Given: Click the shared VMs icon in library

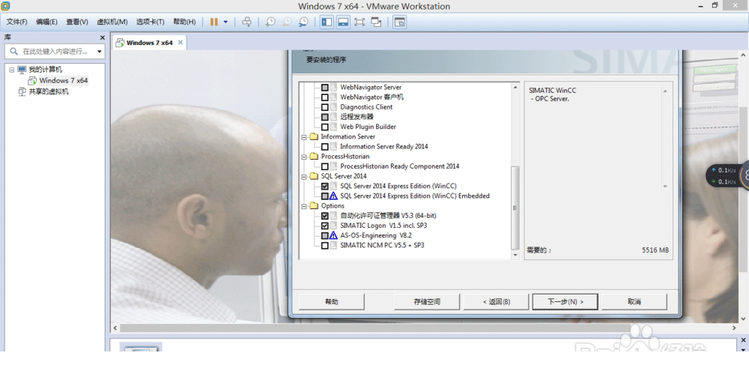Looking at the screenshot, I should pos(22,91).
